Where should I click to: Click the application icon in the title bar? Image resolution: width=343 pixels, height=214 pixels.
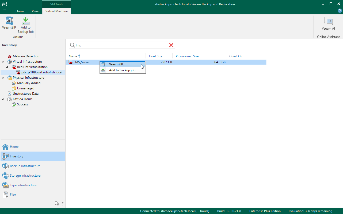coord(4,4)
